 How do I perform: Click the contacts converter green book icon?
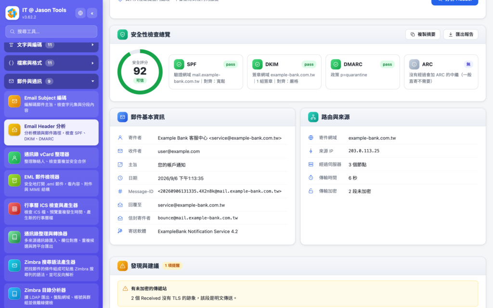tap(14, 237)
